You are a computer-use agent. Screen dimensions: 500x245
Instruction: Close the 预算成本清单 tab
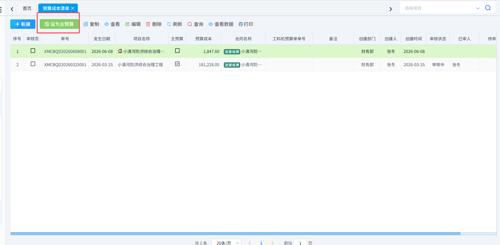point(73,8)
